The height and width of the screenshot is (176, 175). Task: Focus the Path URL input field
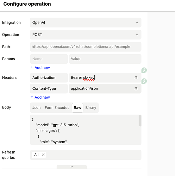pyautogui.click(x=86, y=47)
